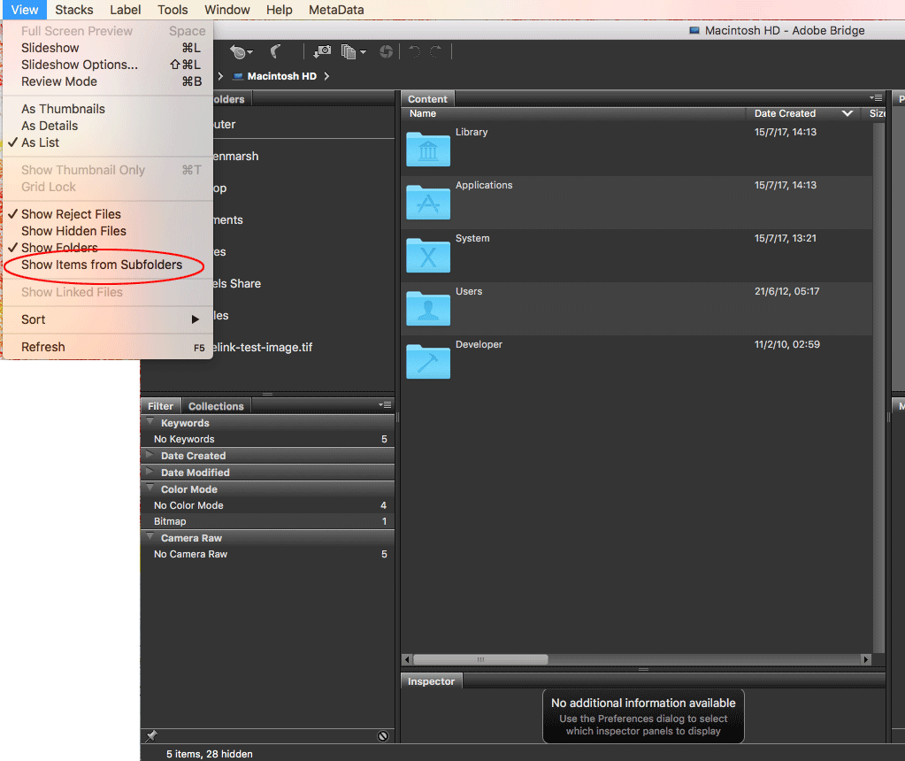The width and height of the screenshot is (905, 761).
Task: Click the '5 items, 28 hidden' status text
Action: click(x=210, y=754)
